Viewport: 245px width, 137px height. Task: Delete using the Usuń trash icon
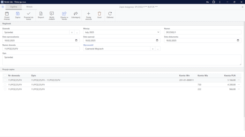[100, 14]
